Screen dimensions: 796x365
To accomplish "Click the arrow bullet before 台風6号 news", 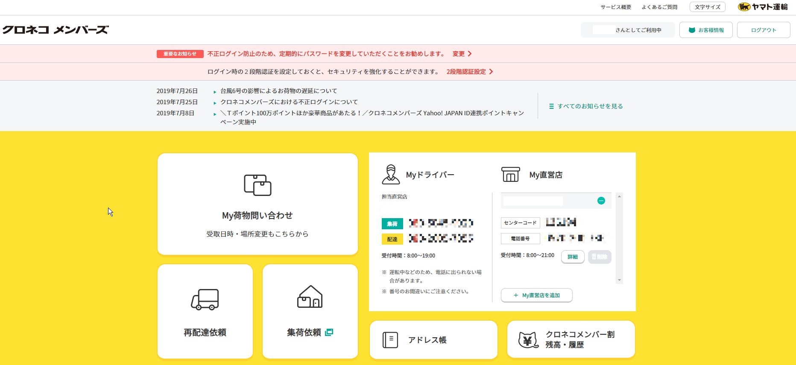I will coord(215,92).
